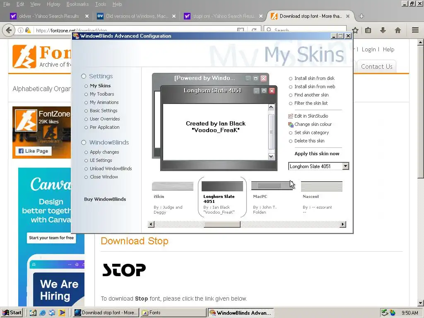Click the network tray icon
The image size is (424, 318).
[385, 313]
